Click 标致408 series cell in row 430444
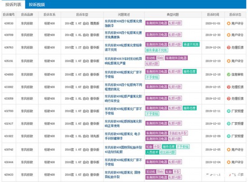Screen dimensions: 248x182 point(50,162)
